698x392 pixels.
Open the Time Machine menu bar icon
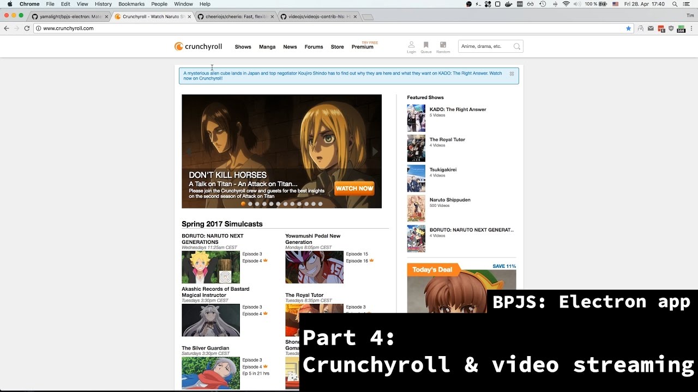[543, 4]
